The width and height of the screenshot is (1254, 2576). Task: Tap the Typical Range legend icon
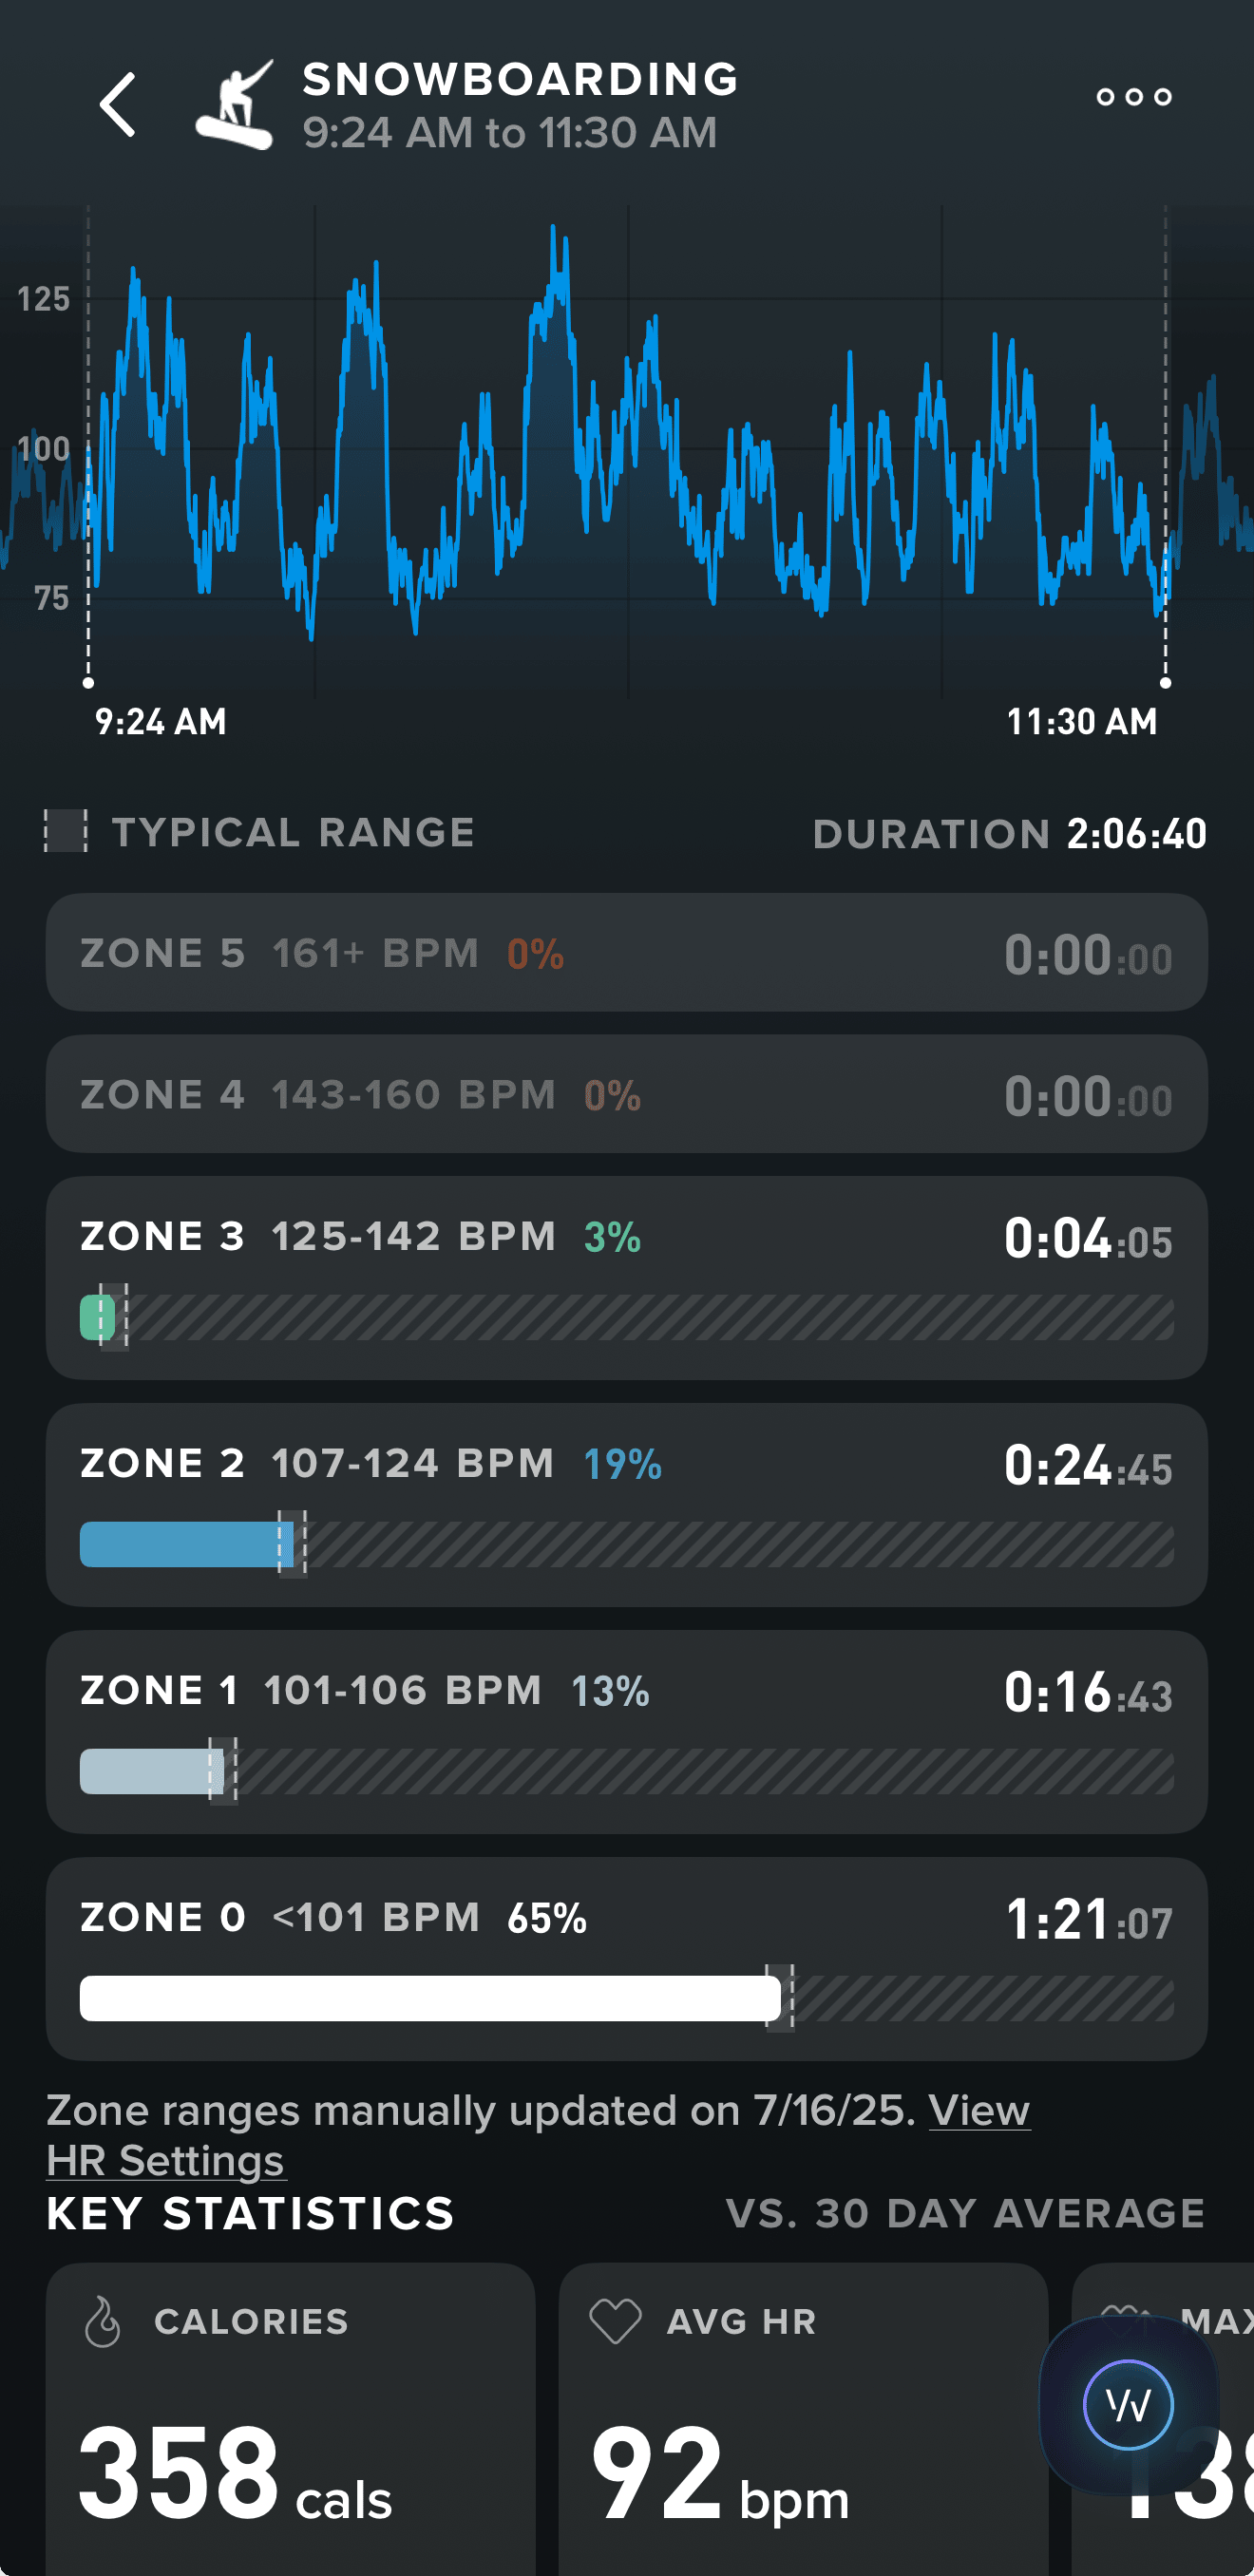tap(66, 832)
